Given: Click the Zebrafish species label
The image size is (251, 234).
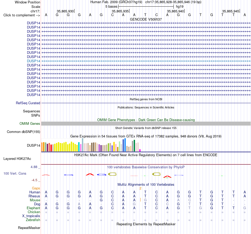Looking at the screenshot, I should (x=33, y=220).
